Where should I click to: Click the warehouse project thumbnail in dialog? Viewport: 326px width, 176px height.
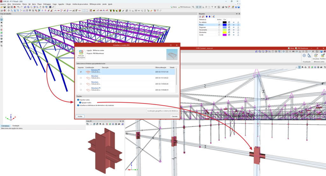click(x=172, y=55)
